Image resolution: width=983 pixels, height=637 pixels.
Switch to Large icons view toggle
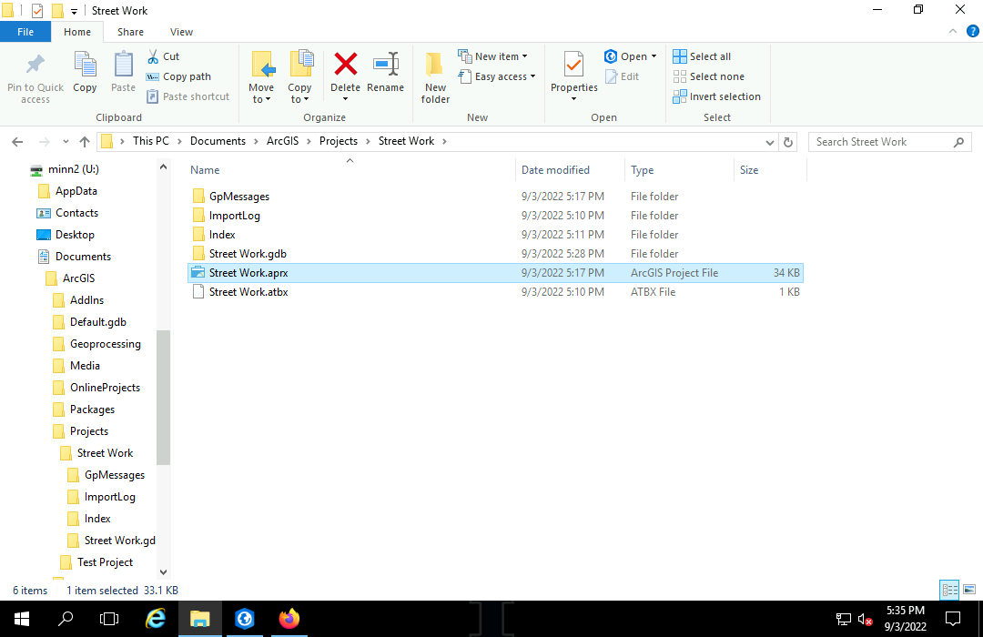coord(968,590)
